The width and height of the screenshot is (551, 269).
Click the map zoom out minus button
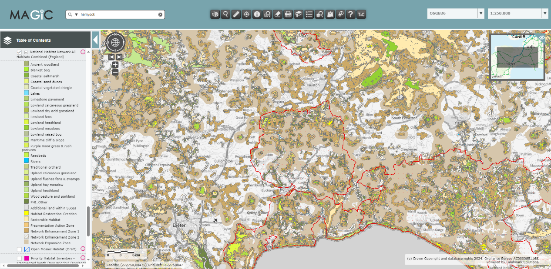click(x=115, y=72)
